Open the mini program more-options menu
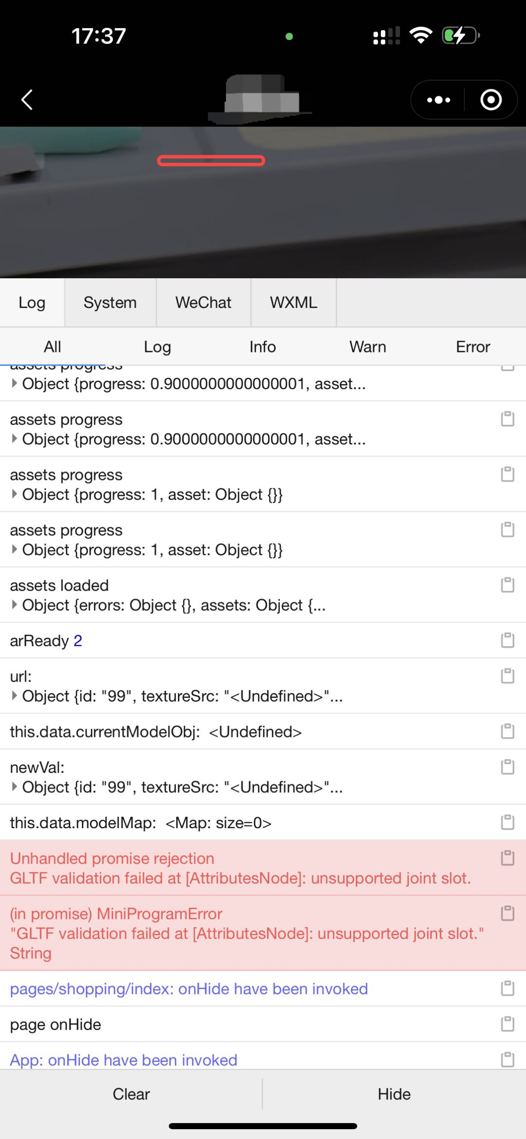 point(438,100)
